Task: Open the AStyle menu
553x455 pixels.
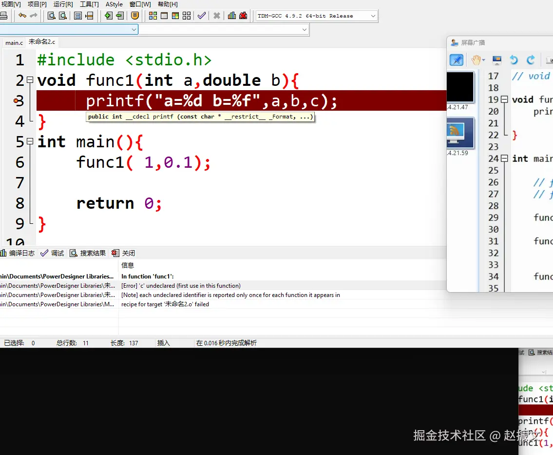Action: (x=114, y=4)
